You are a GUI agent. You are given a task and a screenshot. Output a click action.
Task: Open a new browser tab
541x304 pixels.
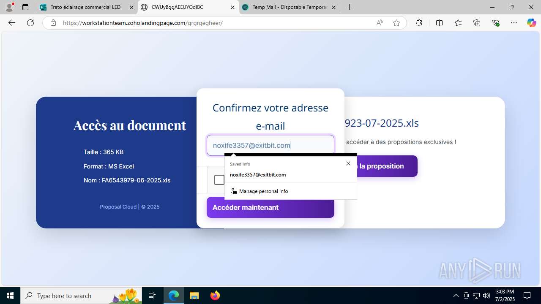pos(349,7)
